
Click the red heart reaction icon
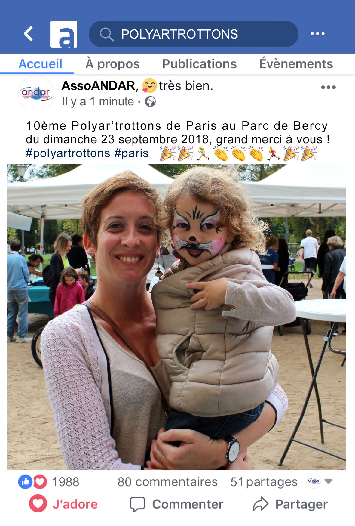[40, 482]
